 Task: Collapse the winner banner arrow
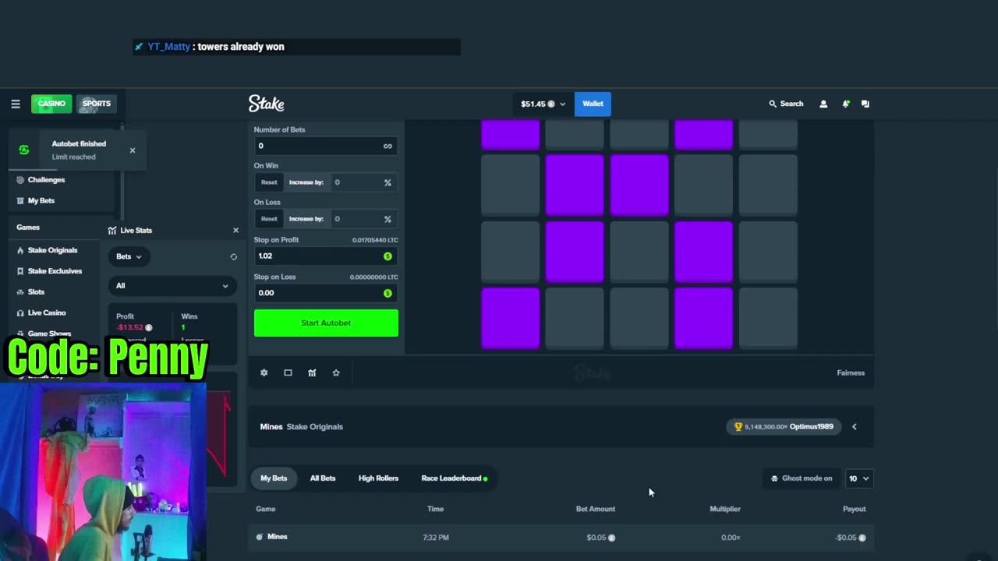(x=855, y=426)
